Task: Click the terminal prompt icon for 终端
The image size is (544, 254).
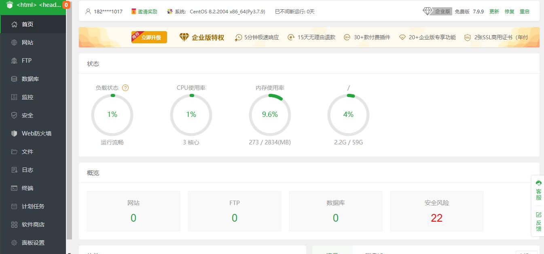Action: click(14, 188)
